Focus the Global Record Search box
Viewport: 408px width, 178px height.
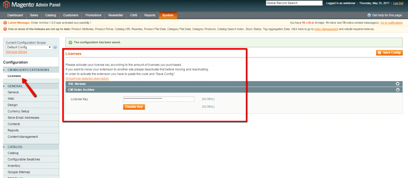click(294, 3)
